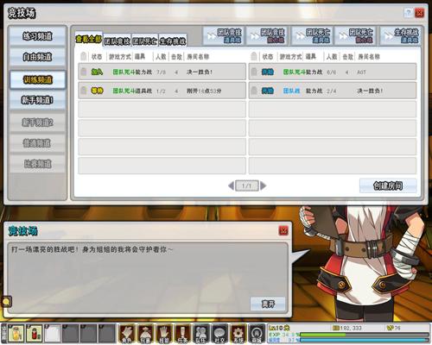Image resolution: width=432 pixels, height=345 pixels.
Task: Click the AP currency icon beside 76
Action: click(x=391, y=328)
